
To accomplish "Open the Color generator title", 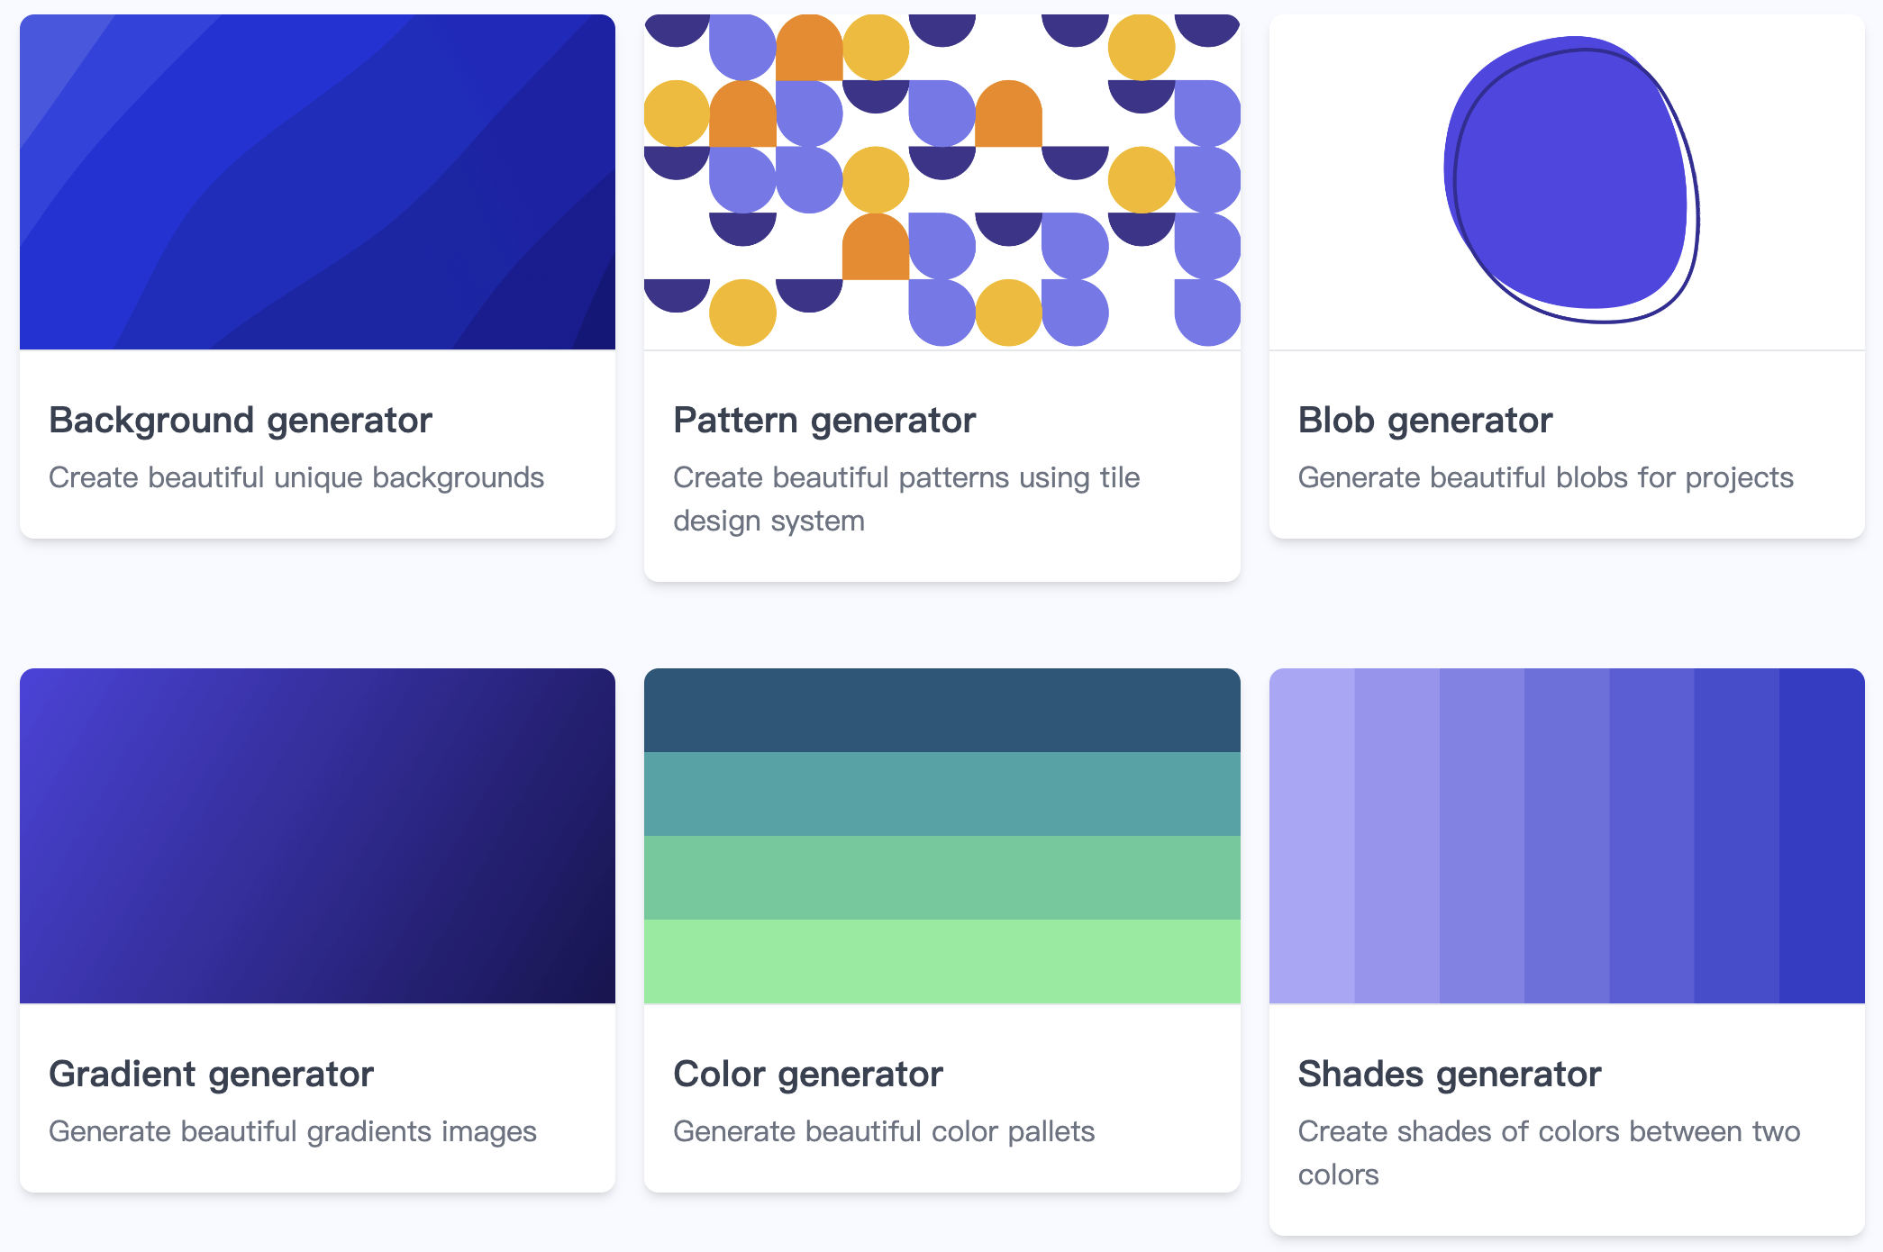I will 808,1075.
